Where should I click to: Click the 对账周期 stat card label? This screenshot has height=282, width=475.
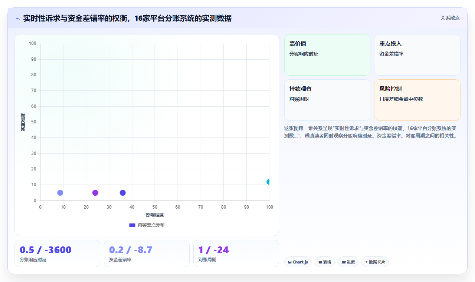(207, 260)
